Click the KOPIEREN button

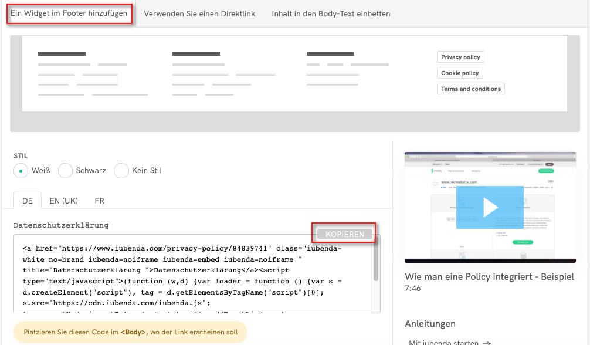(343, 233)
